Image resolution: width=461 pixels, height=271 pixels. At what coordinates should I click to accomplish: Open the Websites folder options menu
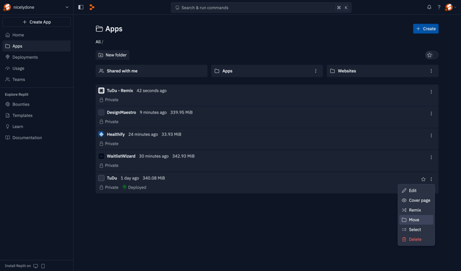coord(431,71)
